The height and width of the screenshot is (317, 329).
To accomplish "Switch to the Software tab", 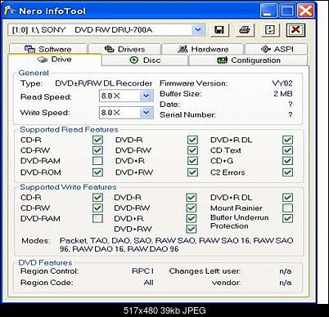I will (48, 49).
